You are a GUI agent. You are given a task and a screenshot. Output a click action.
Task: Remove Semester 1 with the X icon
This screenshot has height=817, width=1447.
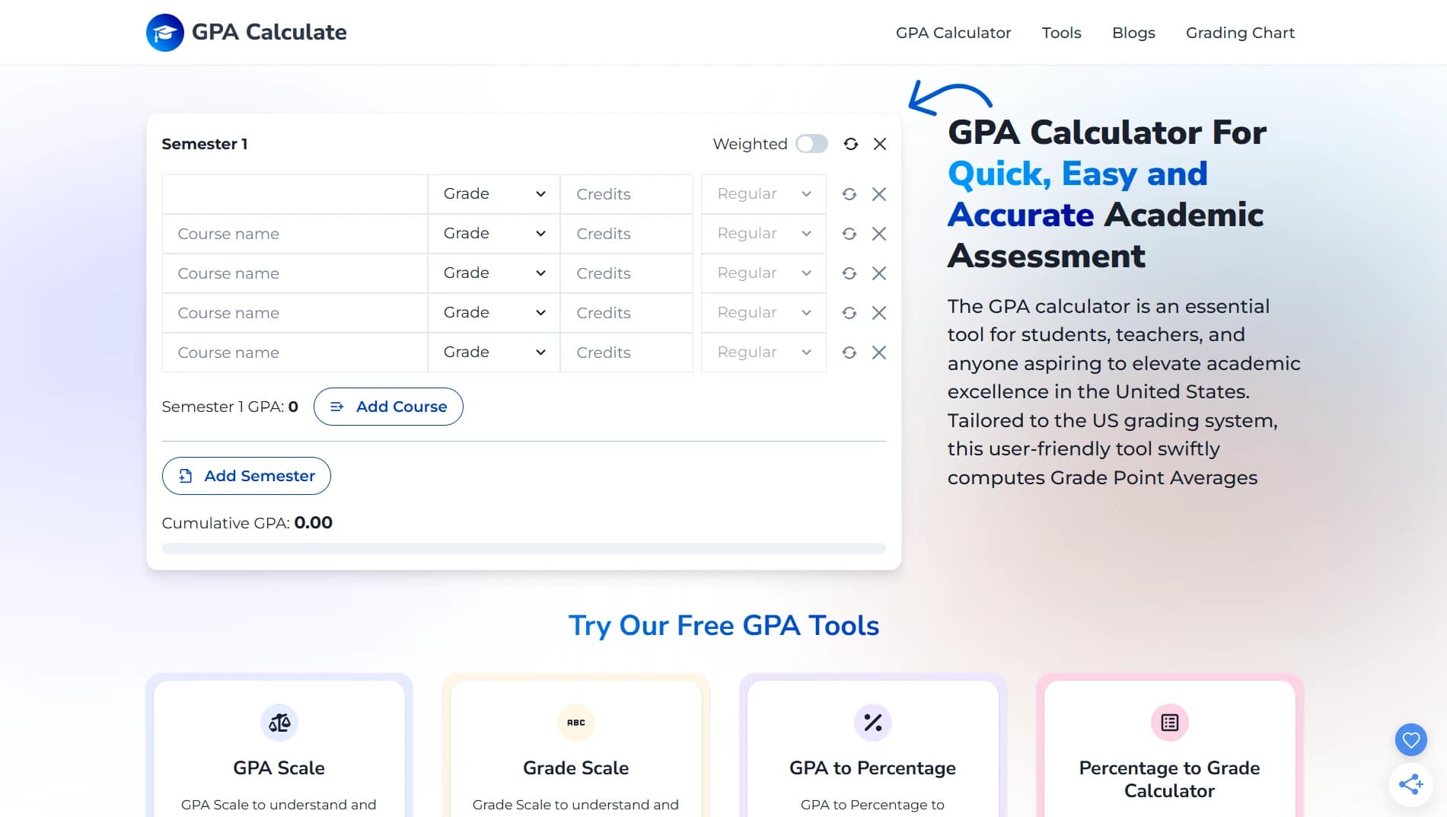point(880,144)
